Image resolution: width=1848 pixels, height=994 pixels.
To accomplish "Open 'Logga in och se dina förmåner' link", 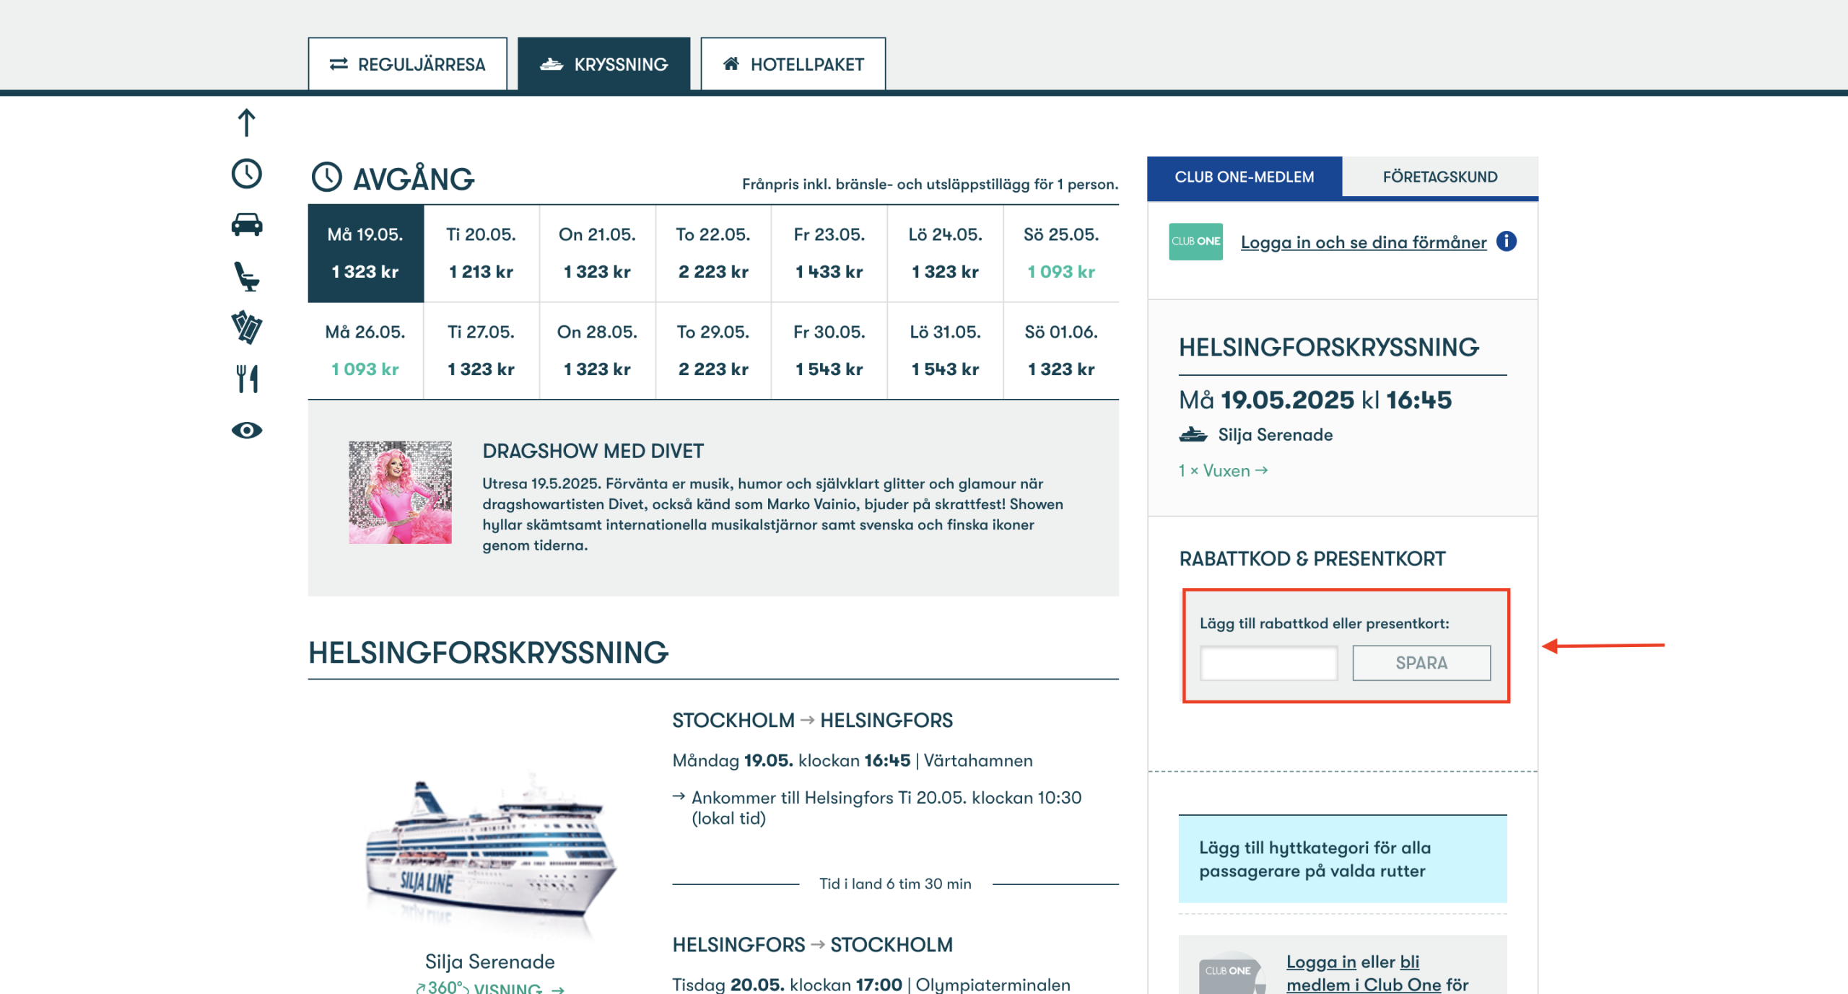I will 1363,242.
